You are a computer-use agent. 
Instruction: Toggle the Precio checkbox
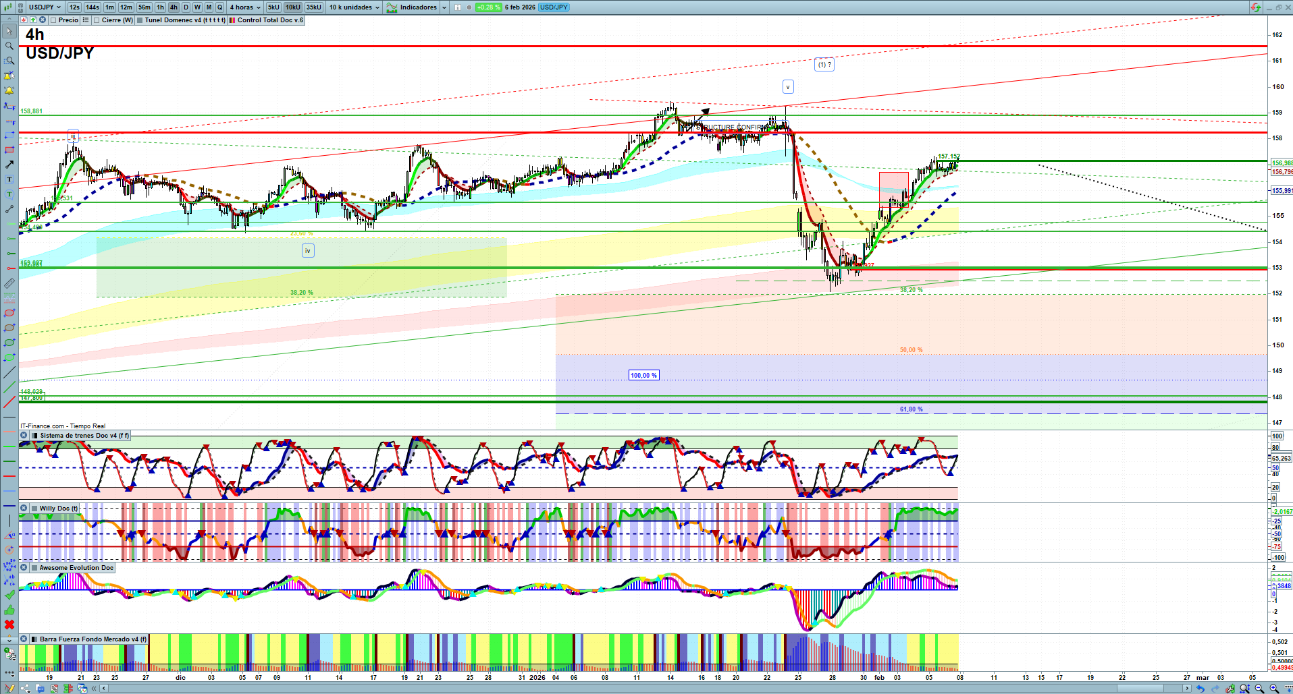click(x=54, y=20)
